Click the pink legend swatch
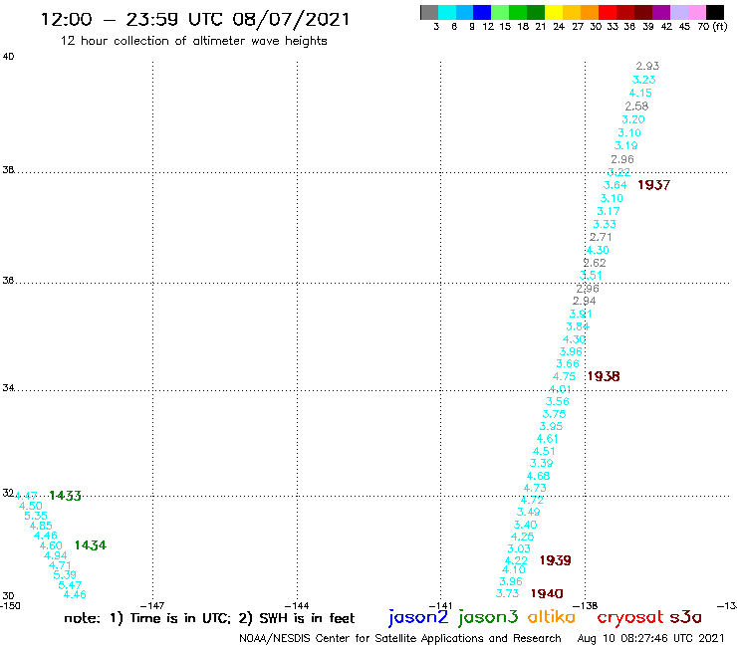This screenshot has height=647, width=737. pos(696,12)
